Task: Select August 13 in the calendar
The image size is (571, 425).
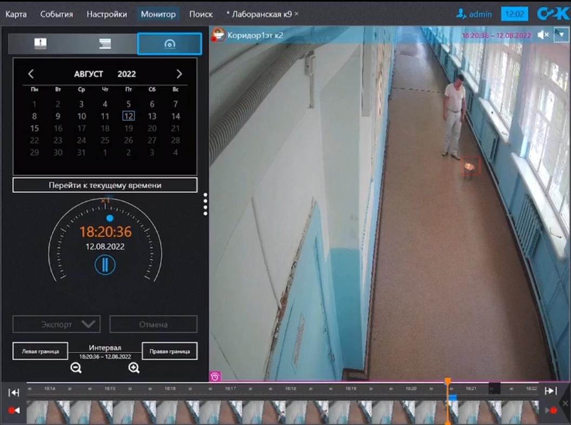Action: point(152,116)
